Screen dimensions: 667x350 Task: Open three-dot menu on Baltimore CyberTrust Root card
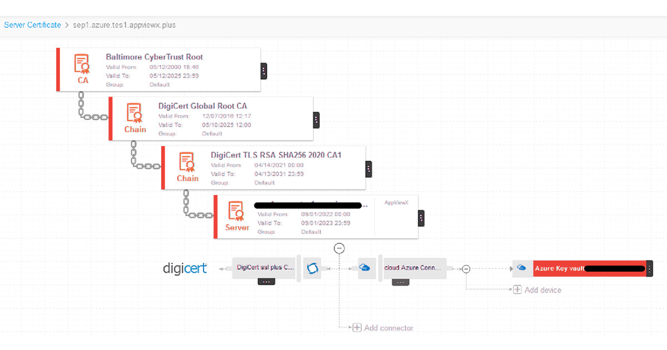pyautogui.click(x=264, y=71)
